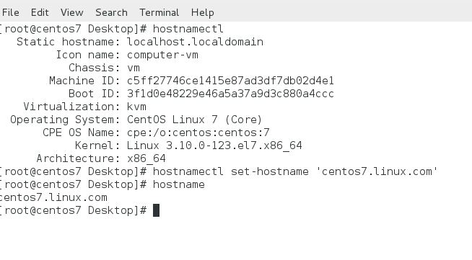Open the File menu
The height and width of the screenshot is (260, 472).
click(x=11, y=13)
